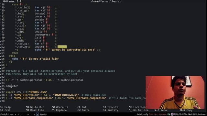Click the 'Press <M-r> to spawn' prompt
The height and width of the screenshot is (116, 207).
coord(158,114)
